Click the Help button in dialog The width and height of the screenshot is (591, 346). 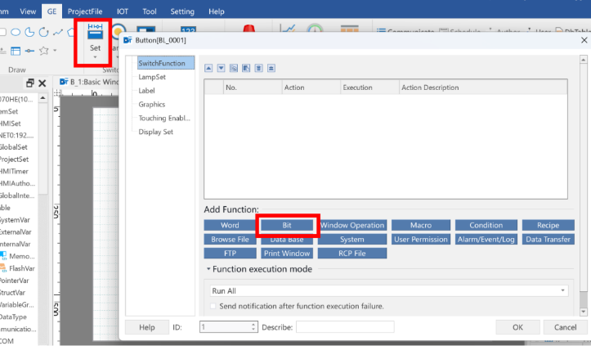pos(146,327)
